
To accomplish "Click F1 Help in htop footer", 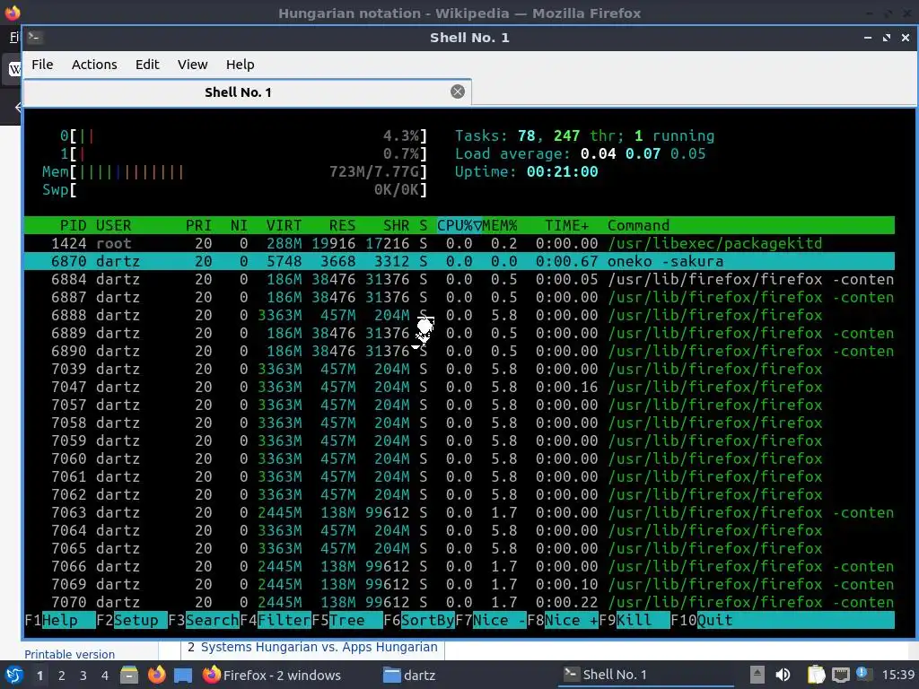I will (60, 620).
